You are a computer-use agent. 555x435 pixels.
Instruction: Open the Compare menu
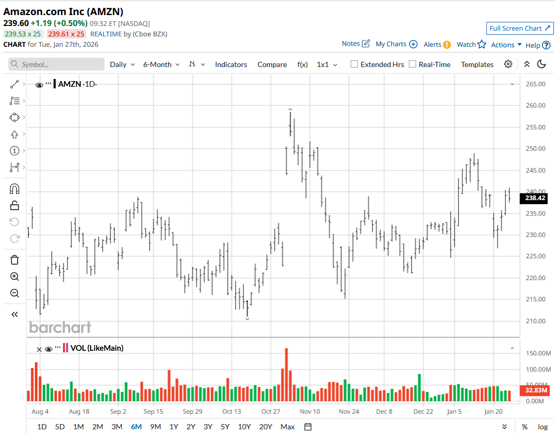(x=272, y=64)
